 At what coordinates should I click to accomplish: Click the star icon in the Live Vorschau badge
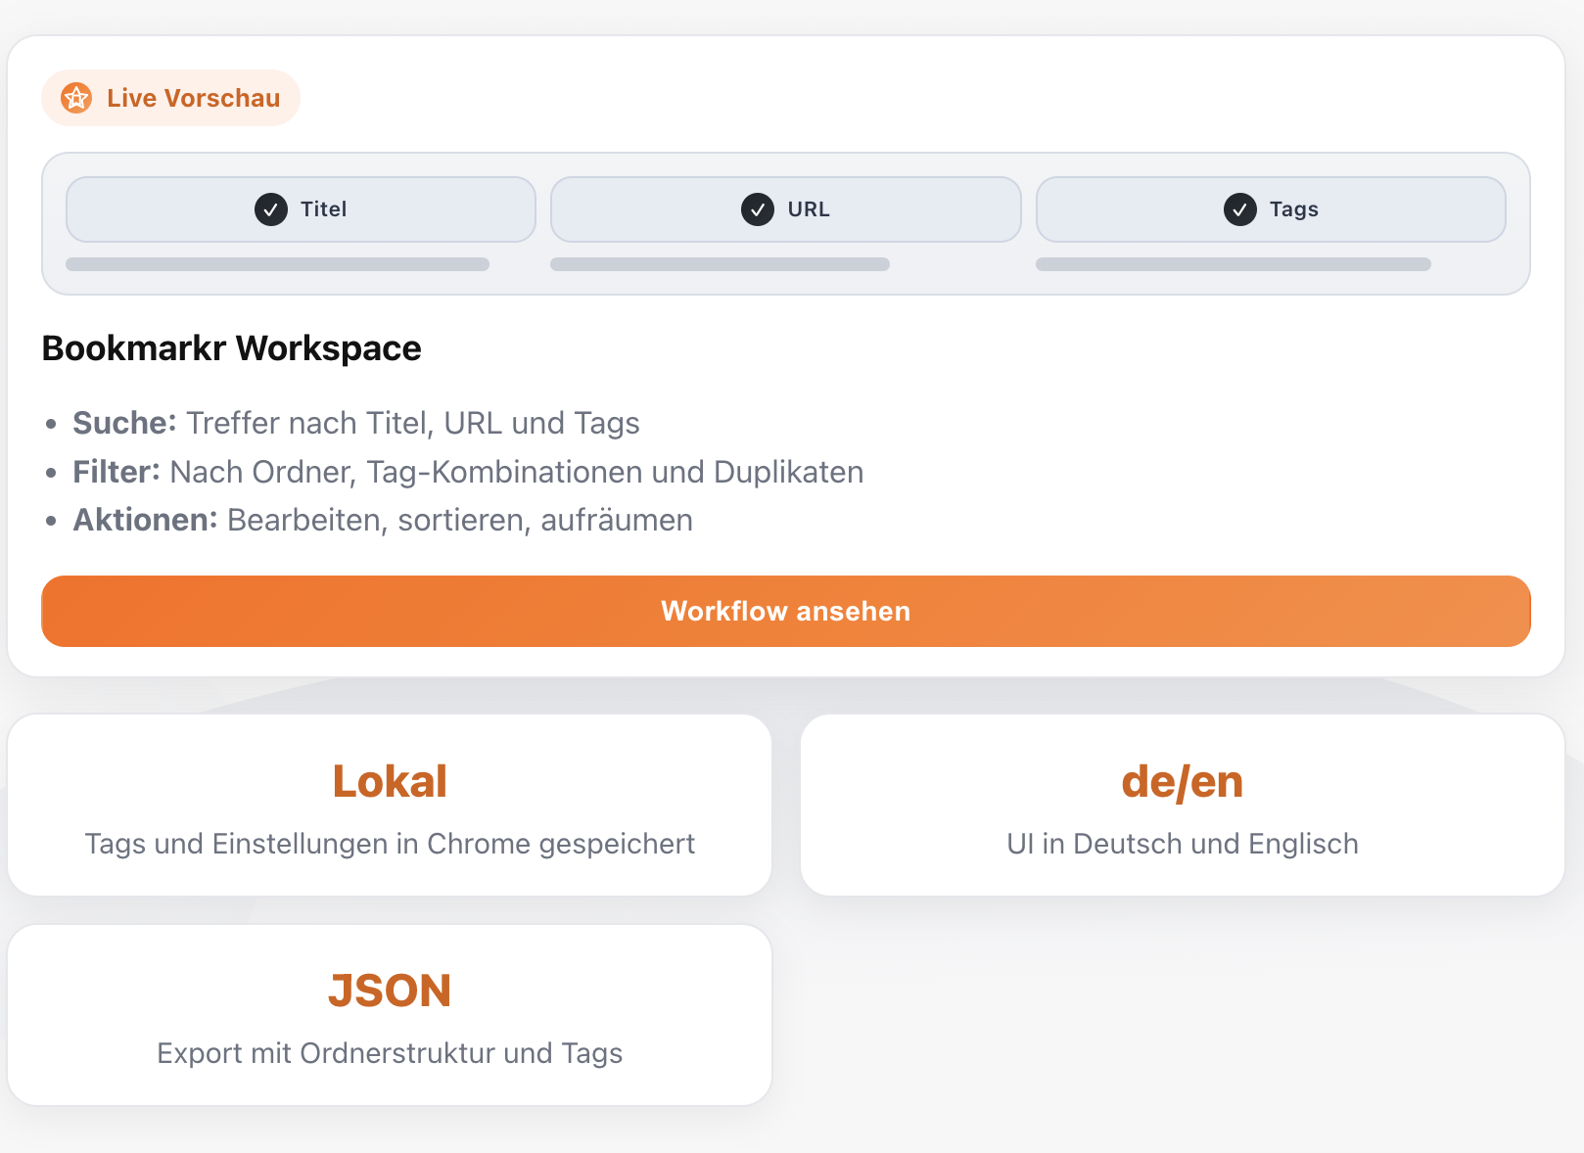point(76,97)
